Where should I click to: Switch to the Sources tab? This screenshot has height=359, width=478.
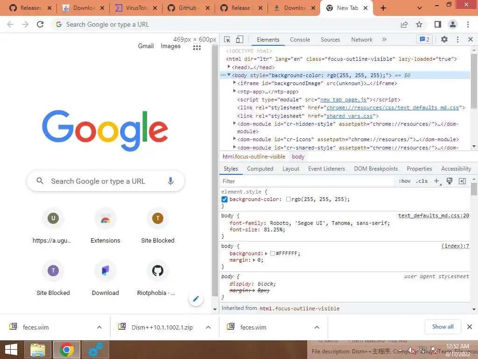point(330,40)
